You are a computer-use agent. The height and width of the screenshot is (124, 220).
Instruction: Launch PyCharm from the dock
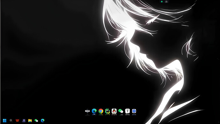click(107, 111)
